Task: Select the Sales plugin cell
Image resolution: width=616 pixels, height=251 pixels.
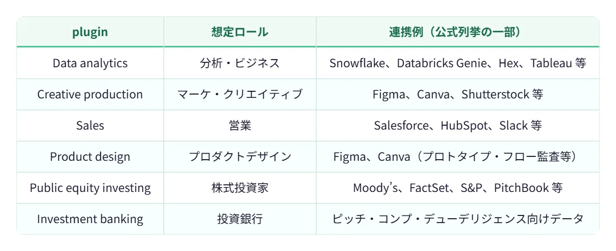Action: [90, 125]
